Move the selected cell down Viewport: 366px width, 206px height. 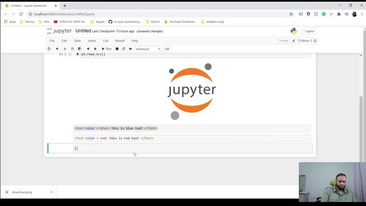(96, 49)
